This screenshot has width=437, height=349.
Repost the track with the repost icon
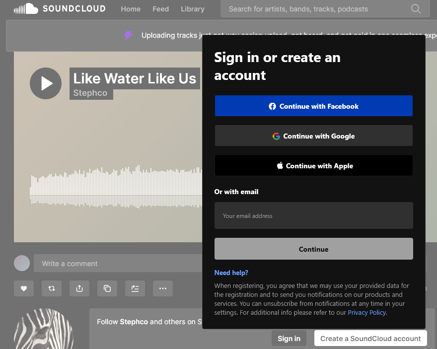click(52, 288)
